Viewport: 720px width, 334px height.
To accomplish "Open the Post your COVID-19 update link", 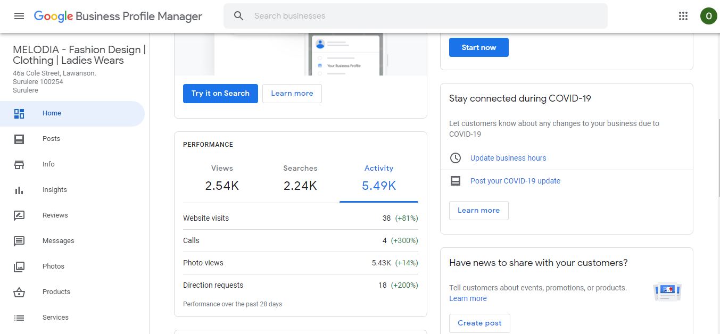I will [515, 181].
